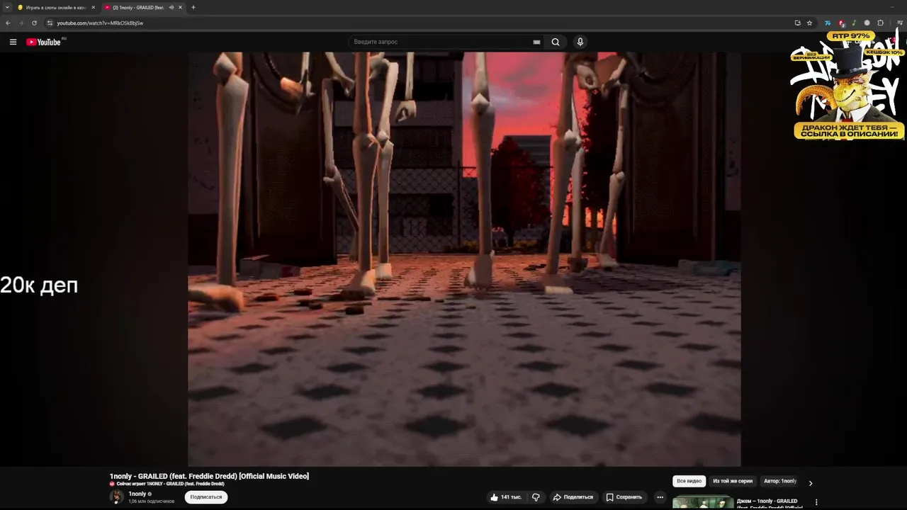Viewport: 907px width, 510px height.
Task: Click the install/cast icon in address bar
Action: [797, 23]
